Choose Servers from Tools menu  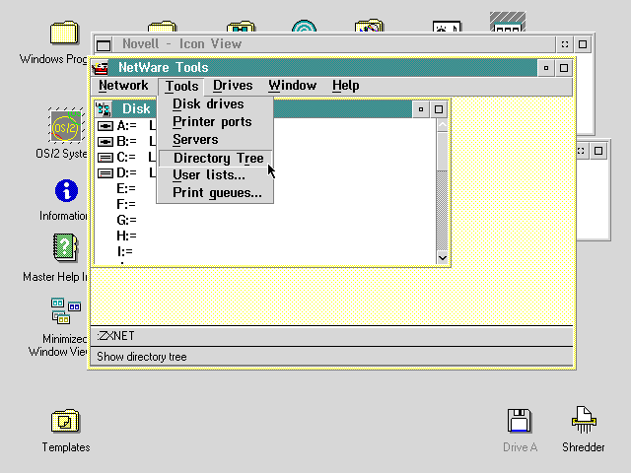(215, 140)
